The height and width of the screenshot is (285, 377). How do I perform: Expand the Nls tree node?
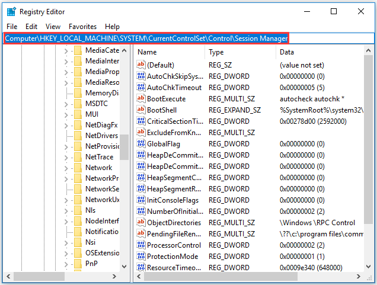click(66, 211)
